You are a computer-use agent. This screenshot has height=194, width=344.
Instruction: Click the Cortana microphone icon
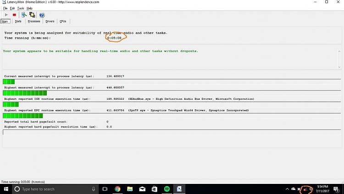tap(94, 189)
